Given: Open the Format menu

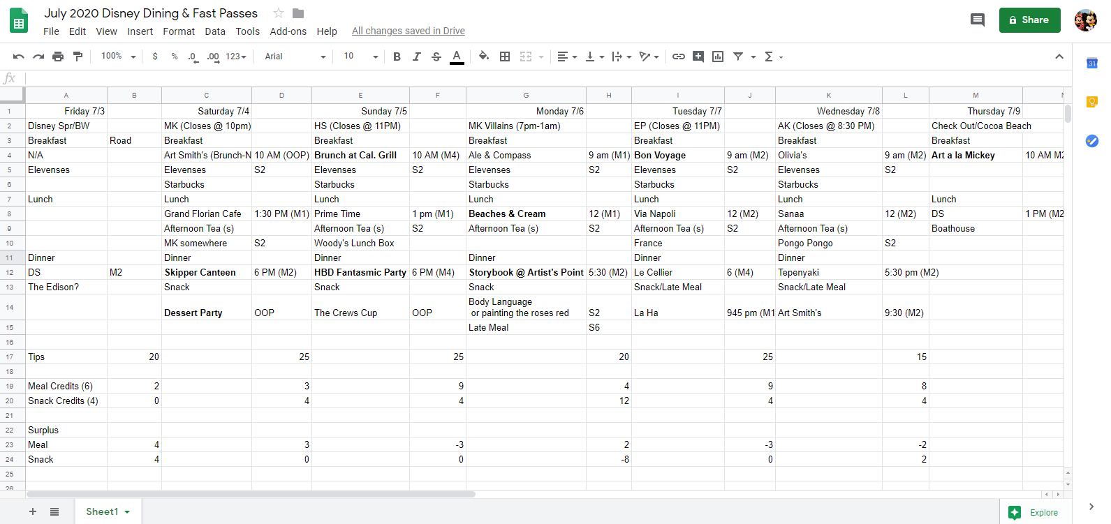Looking at the screenshot, I should pos(179,31).
